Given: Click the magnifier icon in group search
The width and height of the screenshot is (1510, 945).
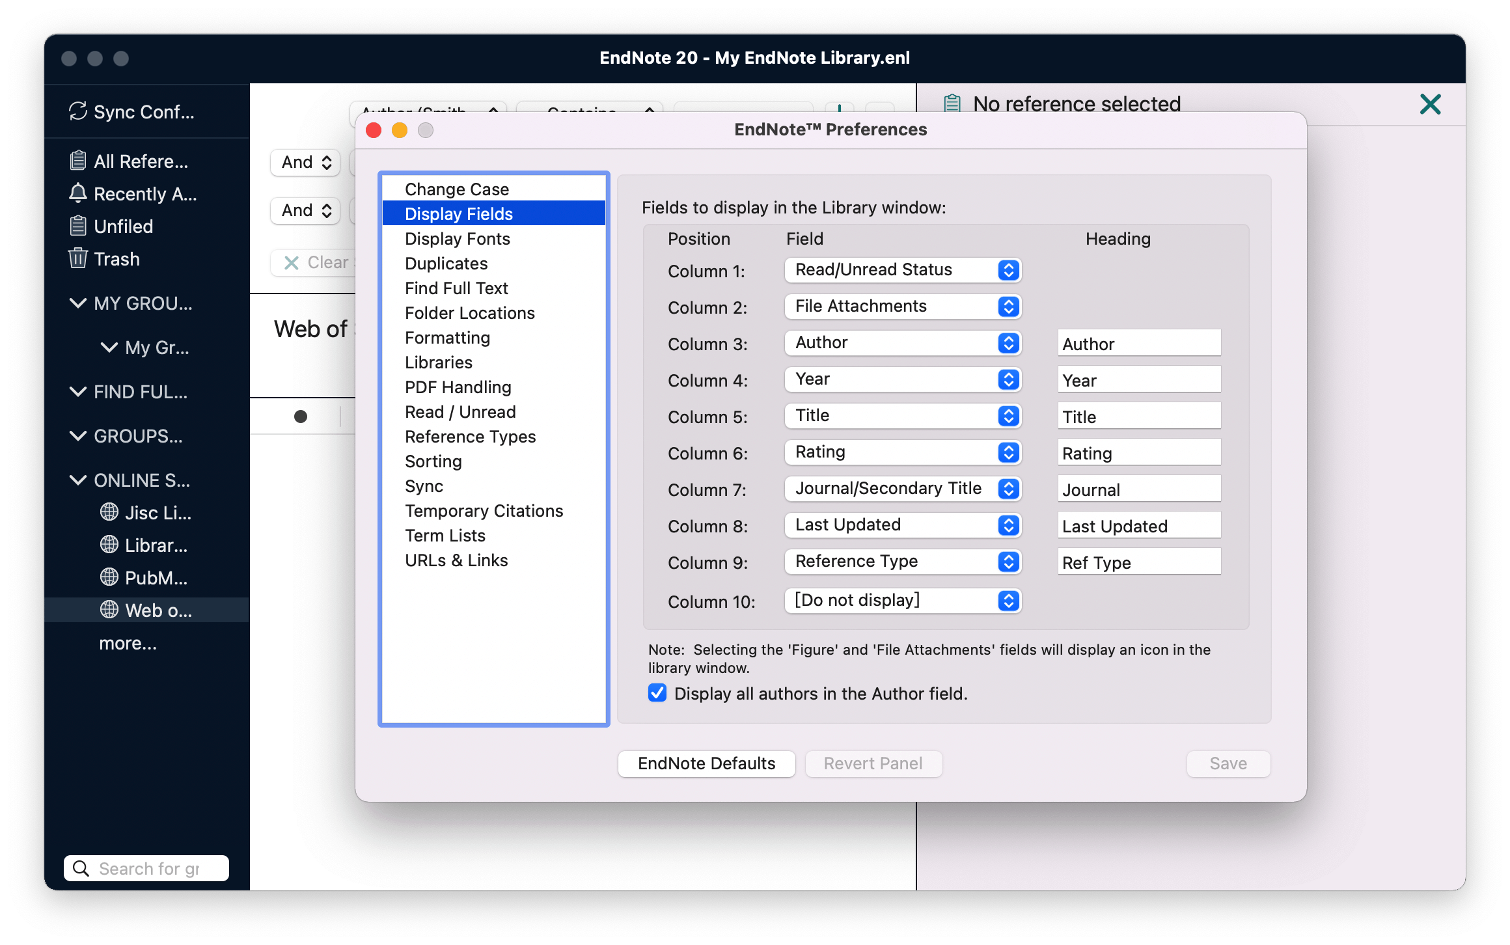Looking at the screenshot, I should tap(81, 868).
